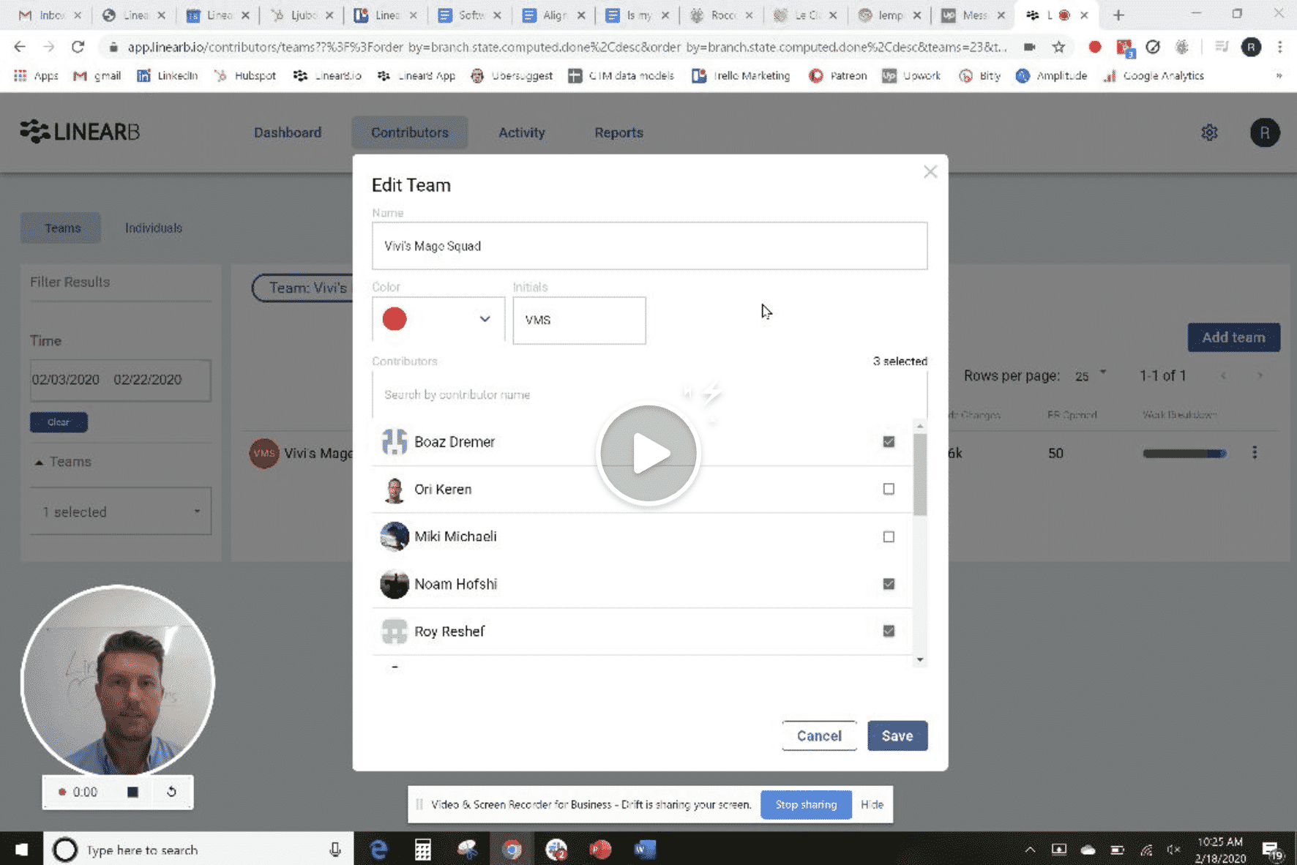Click Stop sharing button

(806, 804)
